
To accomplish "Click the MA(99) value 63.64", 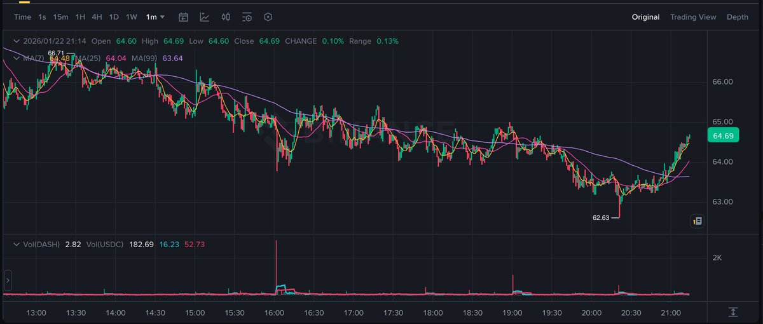I will coord(173,58).
